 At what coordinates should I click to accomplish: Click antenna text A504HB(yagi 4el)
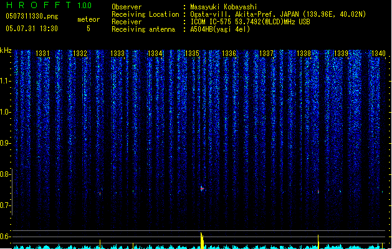coord(220,29)
